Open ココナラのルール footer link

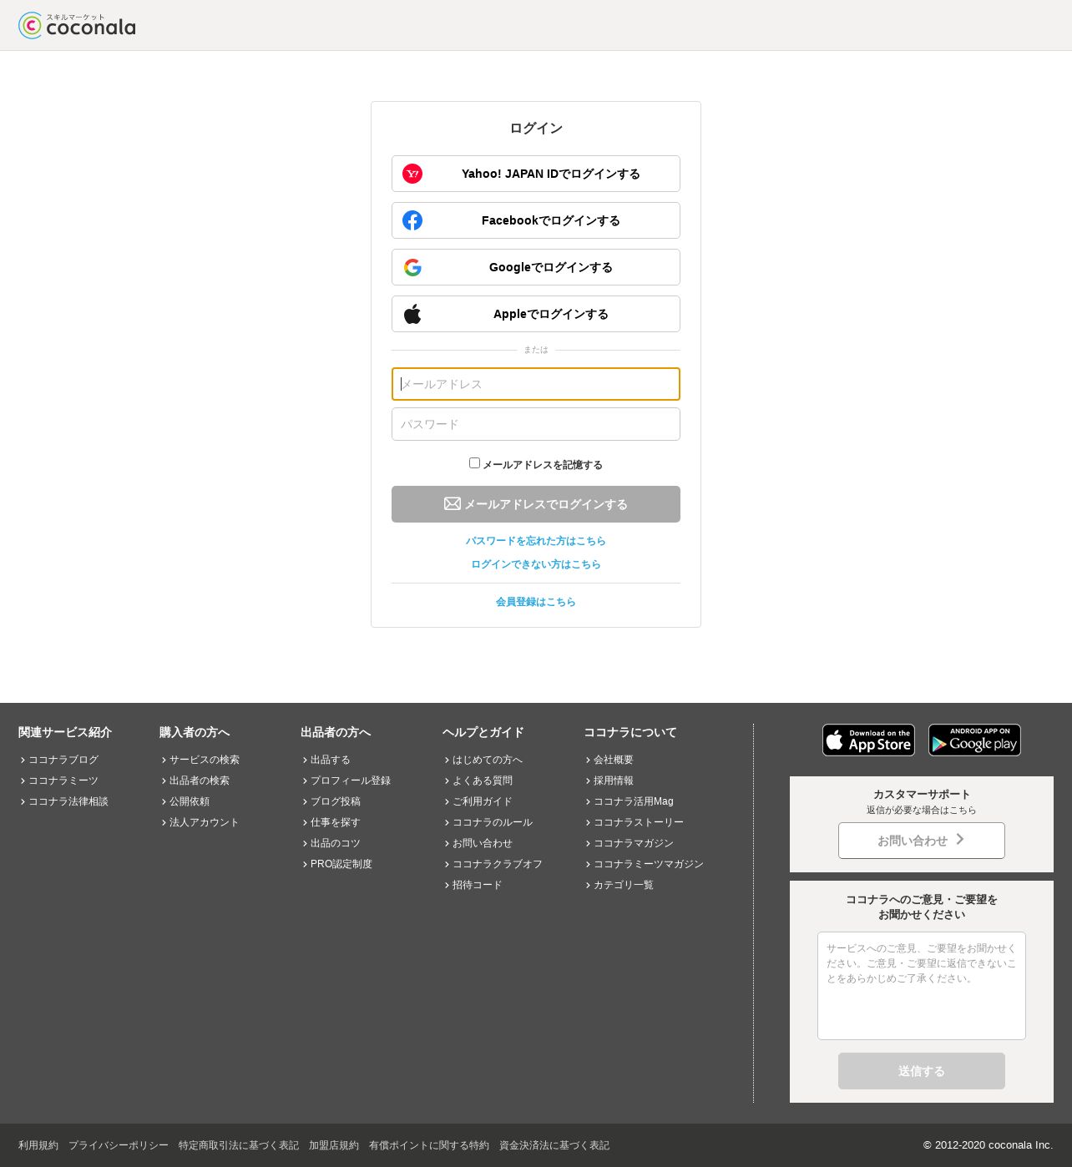[493, 822]
